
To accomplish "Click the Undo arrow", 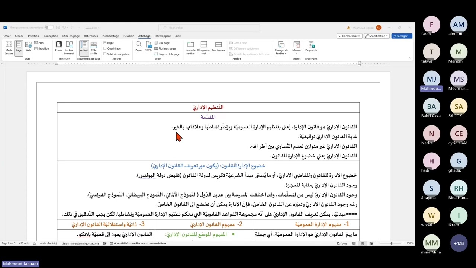I will click(64, 28).
